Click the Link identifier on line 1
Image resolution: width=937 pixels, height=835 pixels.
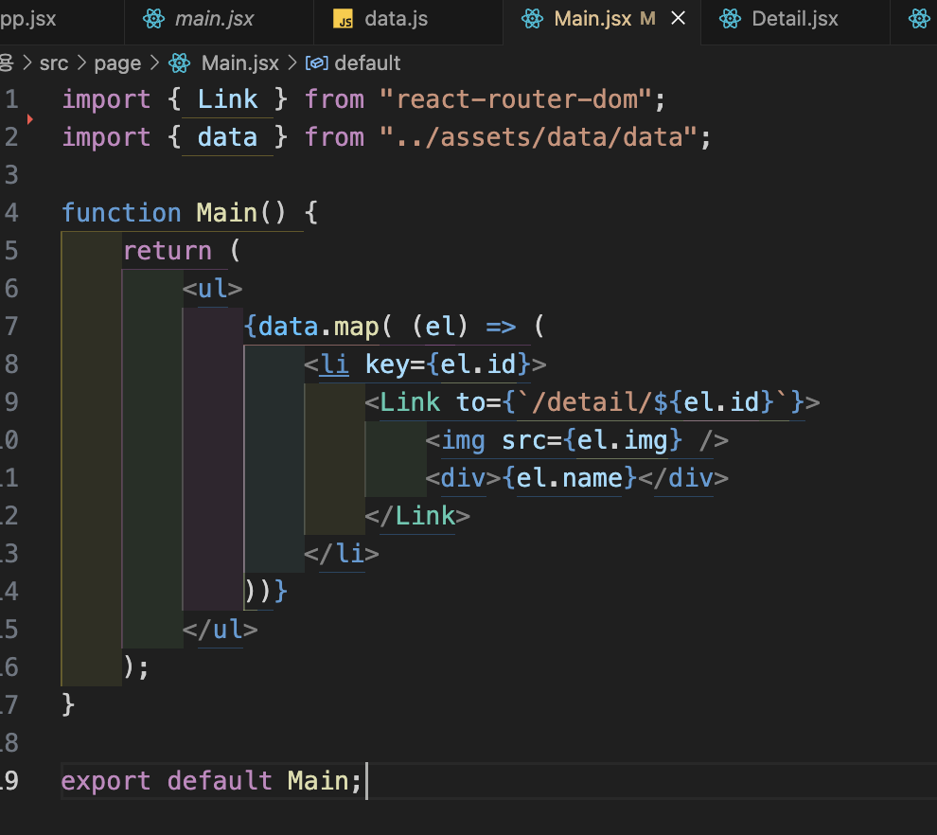pyautogui.click(x=228, y=99)
